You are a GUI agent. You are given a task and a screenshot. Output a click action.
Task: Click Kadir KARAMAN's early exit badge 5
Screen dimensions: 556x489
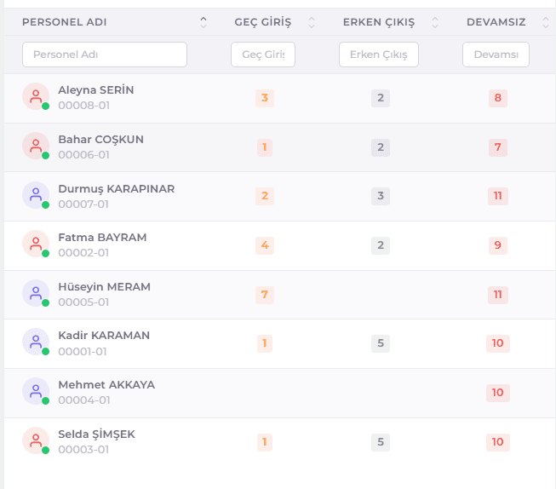[381, 343]
